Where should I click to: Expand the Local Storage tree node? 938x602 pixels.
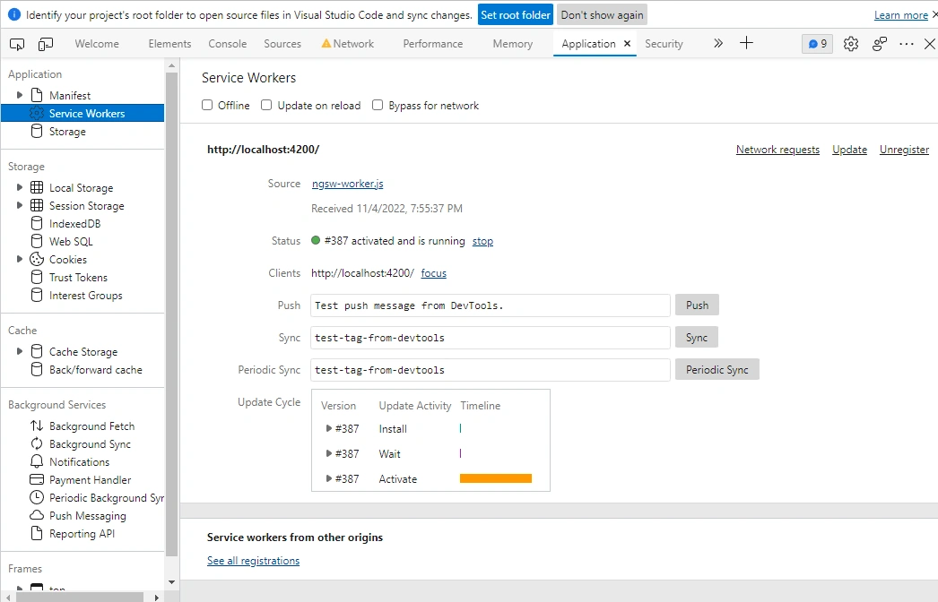[19, 187]
